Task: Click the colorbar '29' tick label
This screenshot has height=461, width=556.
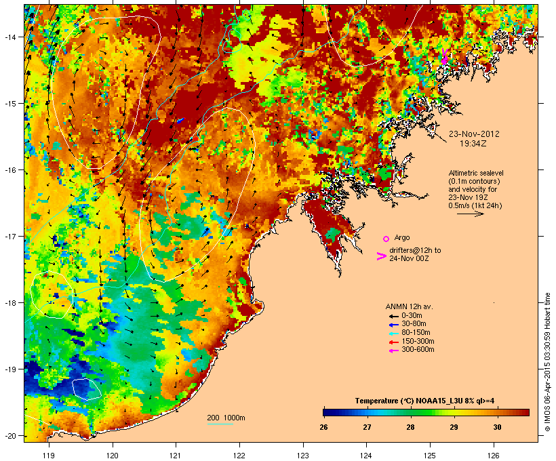Action: coord(454,427)
